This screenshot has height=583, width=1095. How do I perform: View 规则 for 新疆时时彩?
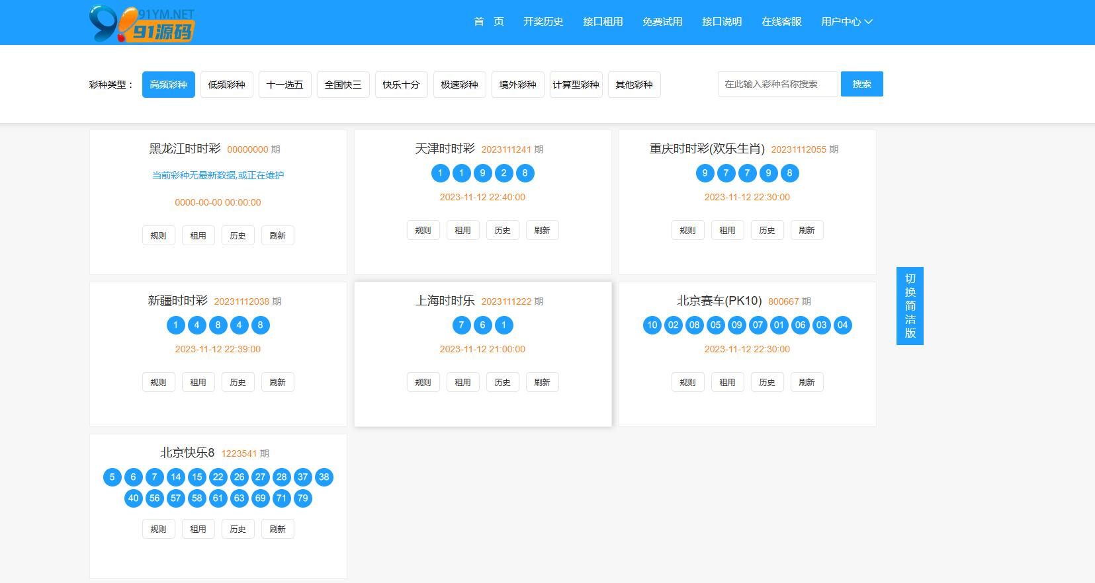coord(159,382)
